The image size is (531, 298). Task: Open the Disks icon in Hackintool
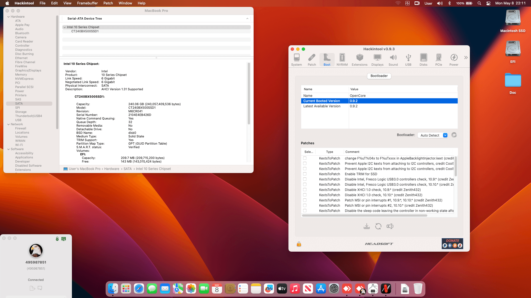click(x=423, y=60)
